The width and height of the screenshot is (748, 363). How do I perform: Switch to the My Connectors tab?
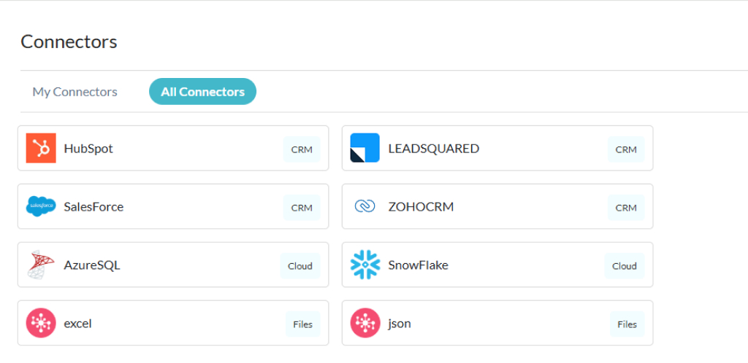(75, 92)
